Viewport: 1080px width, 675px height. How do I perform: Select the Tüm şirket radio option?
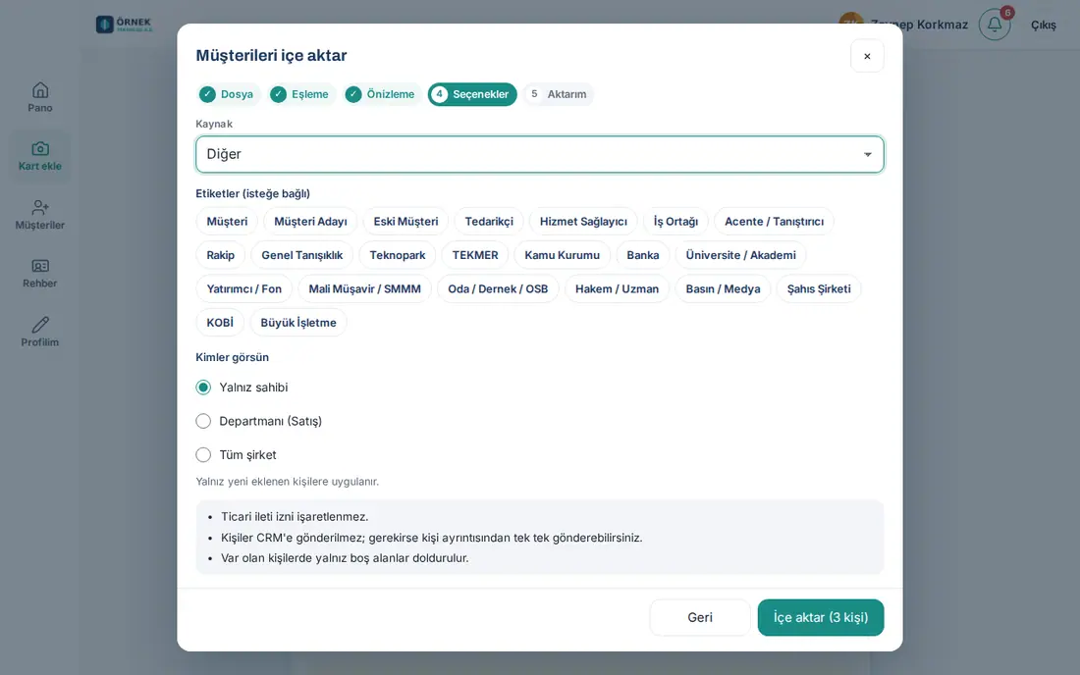point(203,455)
